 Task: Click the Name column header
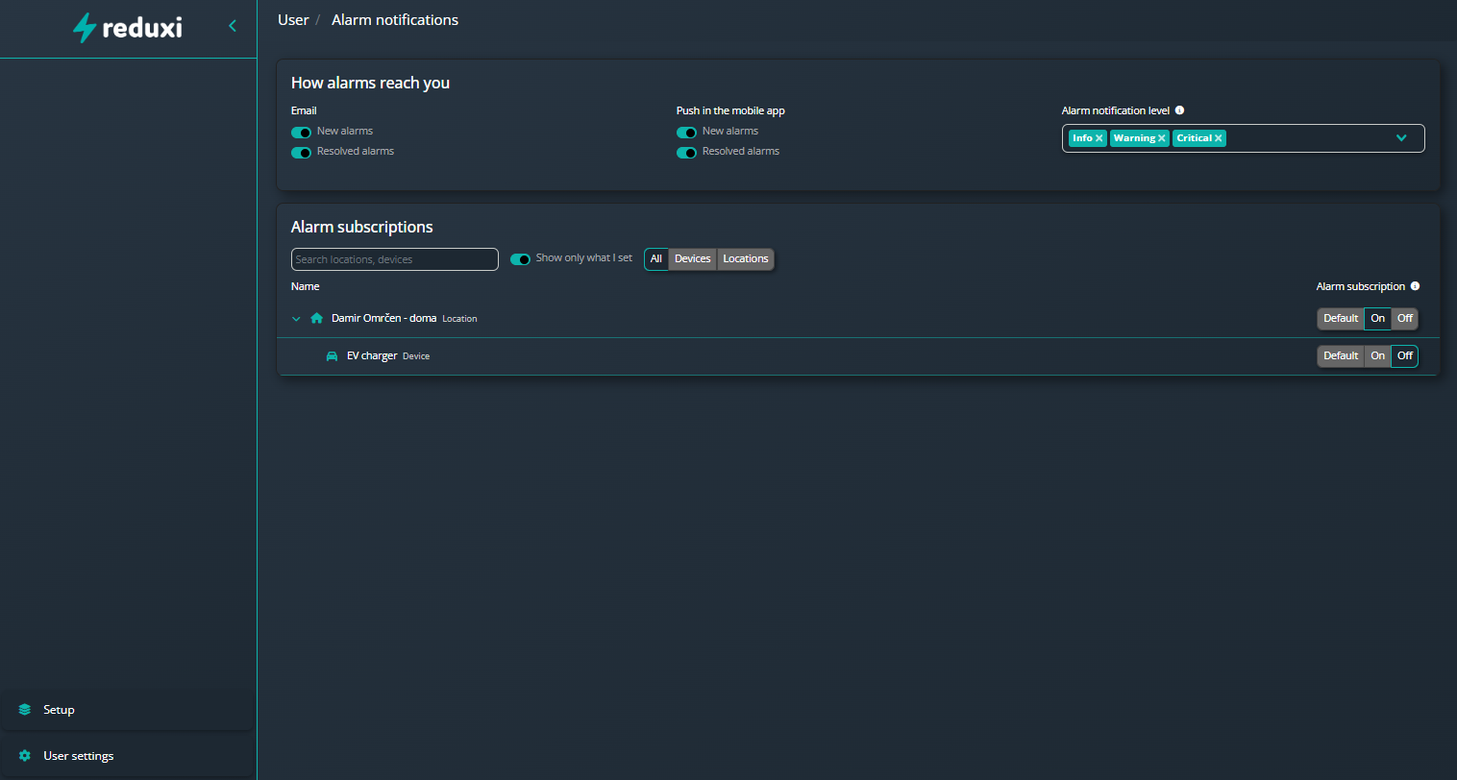click(x=306, y=286)
